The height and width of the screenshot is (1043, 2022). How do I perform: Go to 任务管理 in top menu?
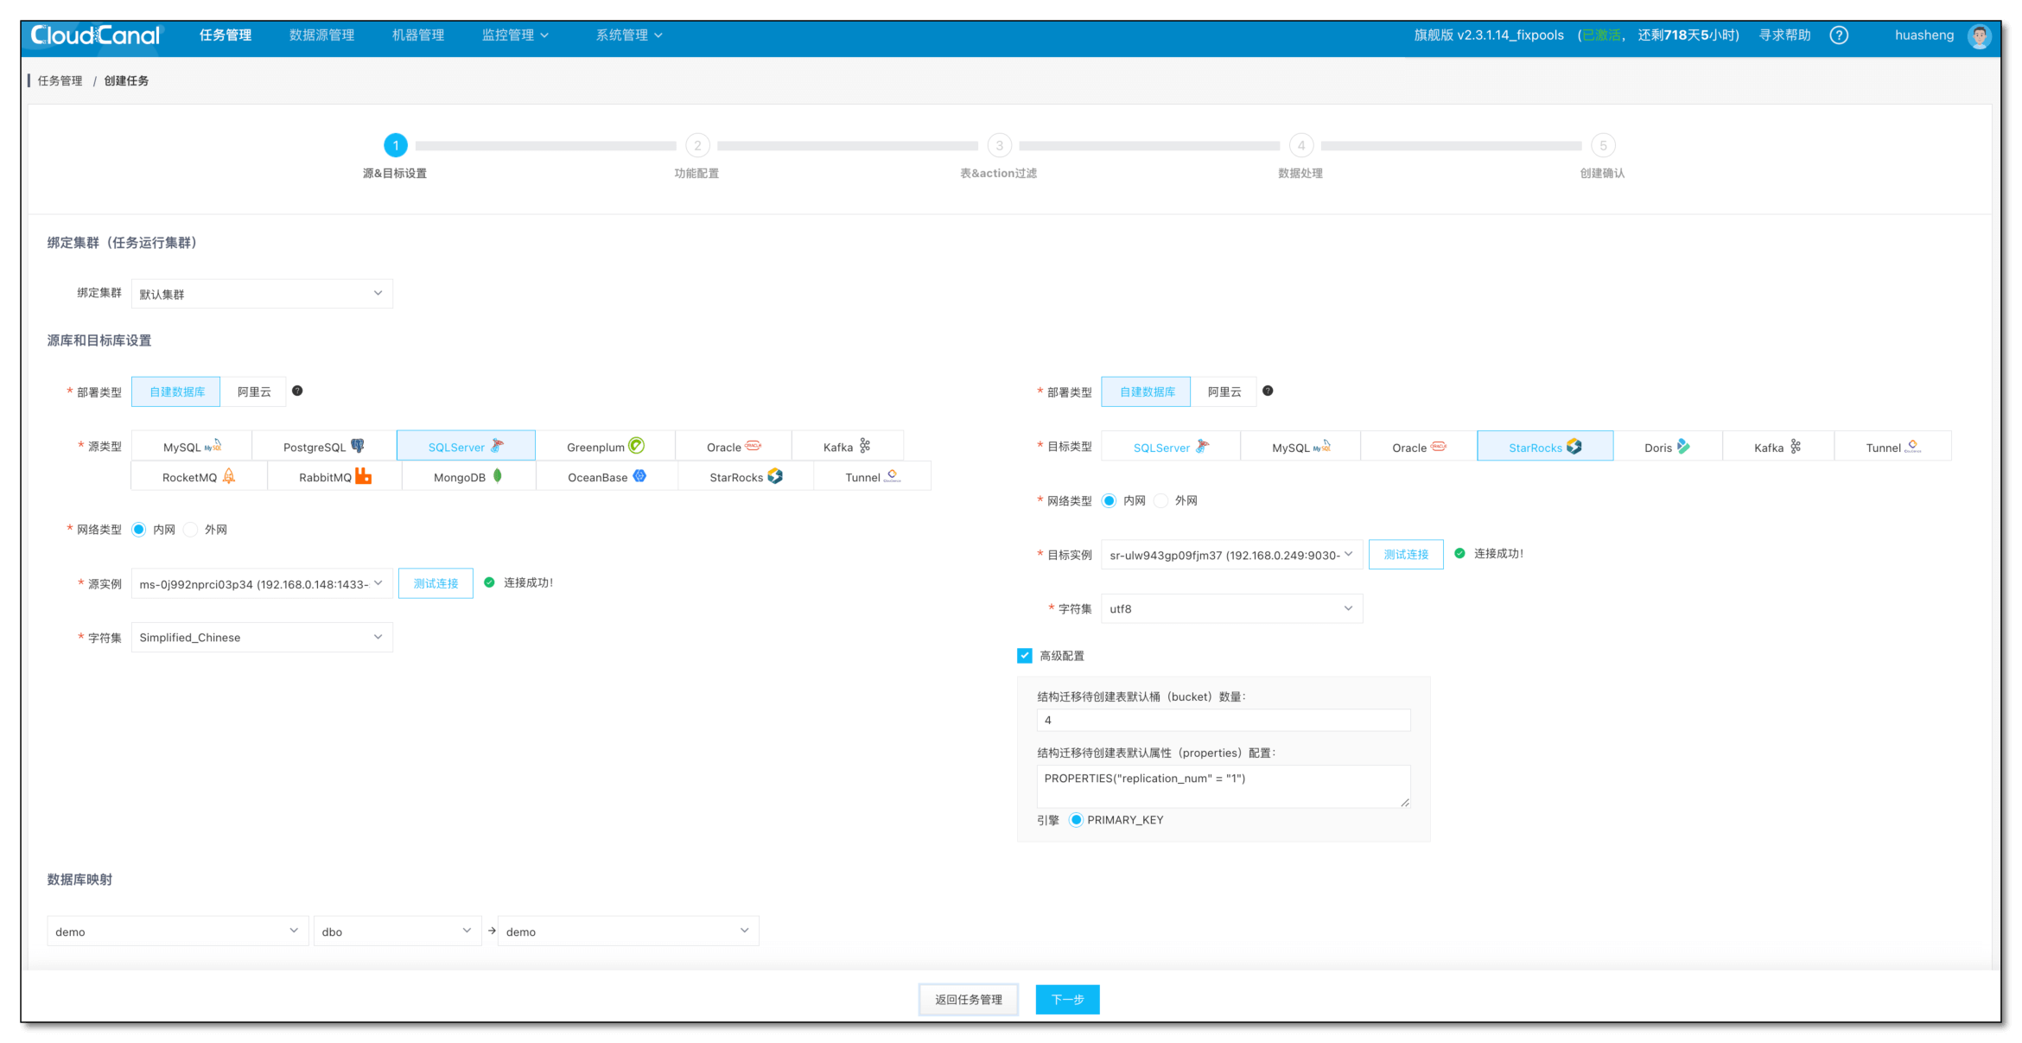[226, 35]
